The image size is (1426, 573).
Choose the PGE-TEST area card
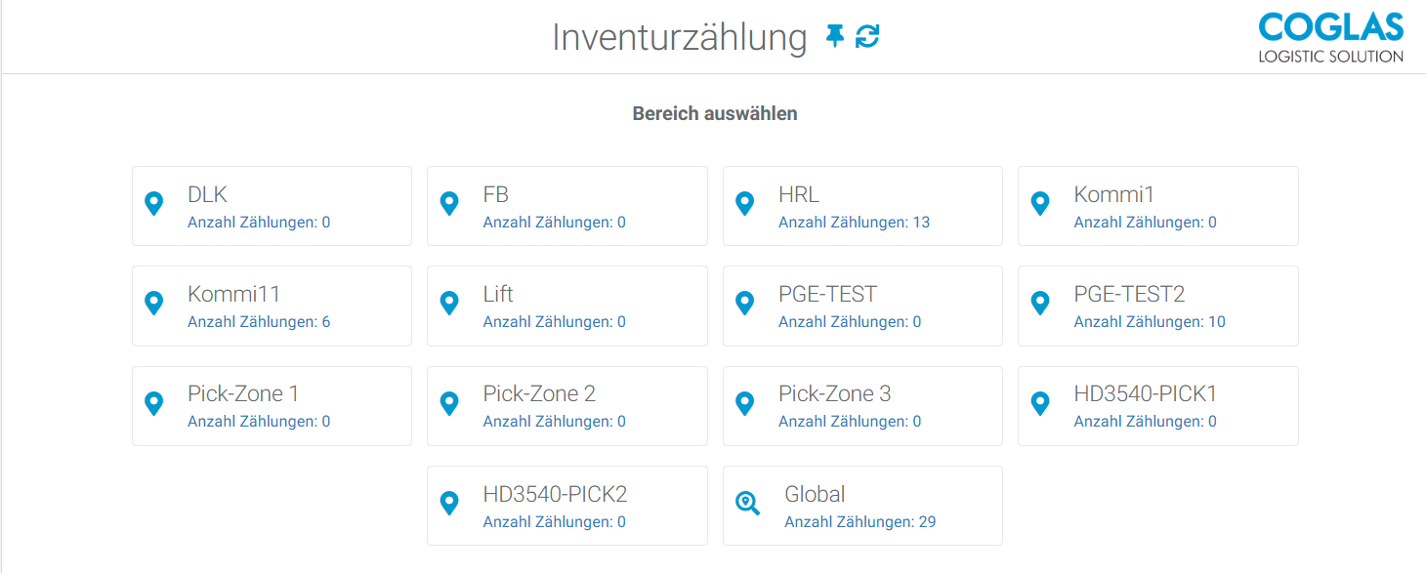coord(862,306)
